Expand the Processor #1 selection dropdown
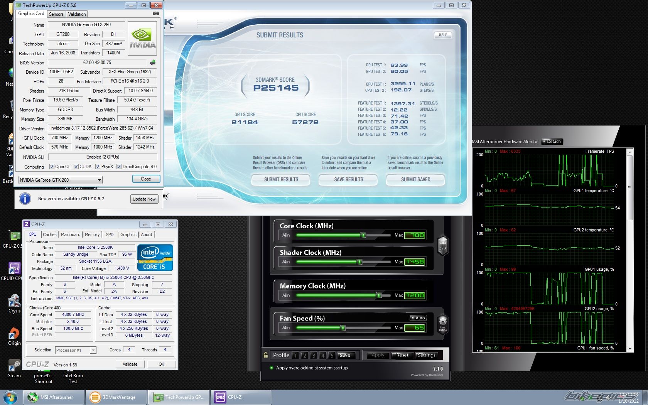 click(93, 350)
